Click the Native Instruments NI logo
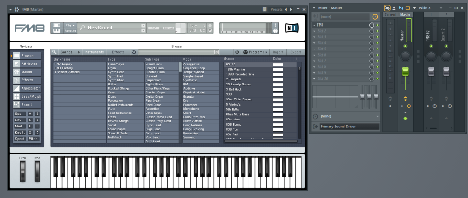The width and height of the screenshot is (468, 198). pyautogui.click(x=292, y=28)
